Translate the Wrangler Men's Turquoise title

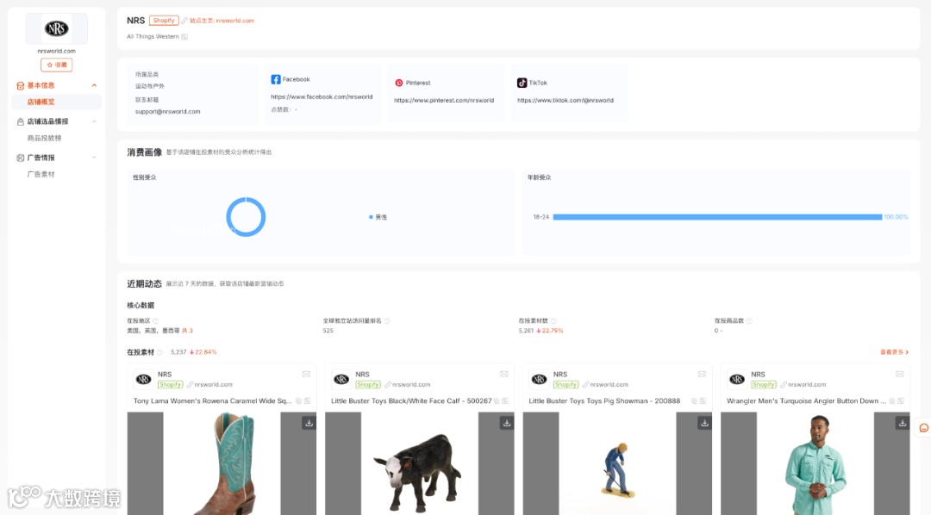pyautogui.click(x=901, y=401)
